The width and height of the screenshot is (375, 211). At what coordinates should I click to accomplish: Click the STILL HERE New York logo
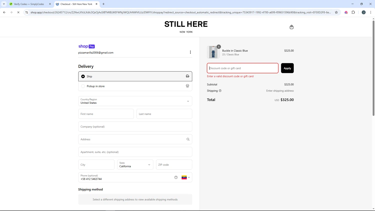186,27
